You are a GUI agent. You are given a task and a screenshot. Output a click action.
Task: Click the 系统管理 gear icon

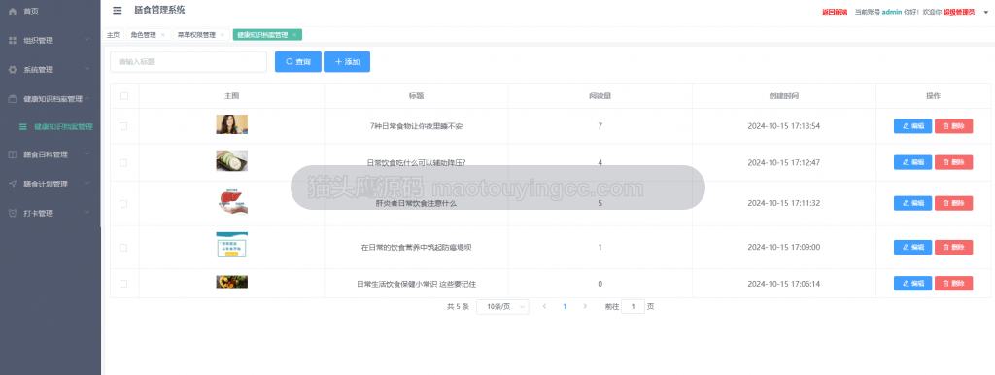pyautogui.click(x=12, y=70)
